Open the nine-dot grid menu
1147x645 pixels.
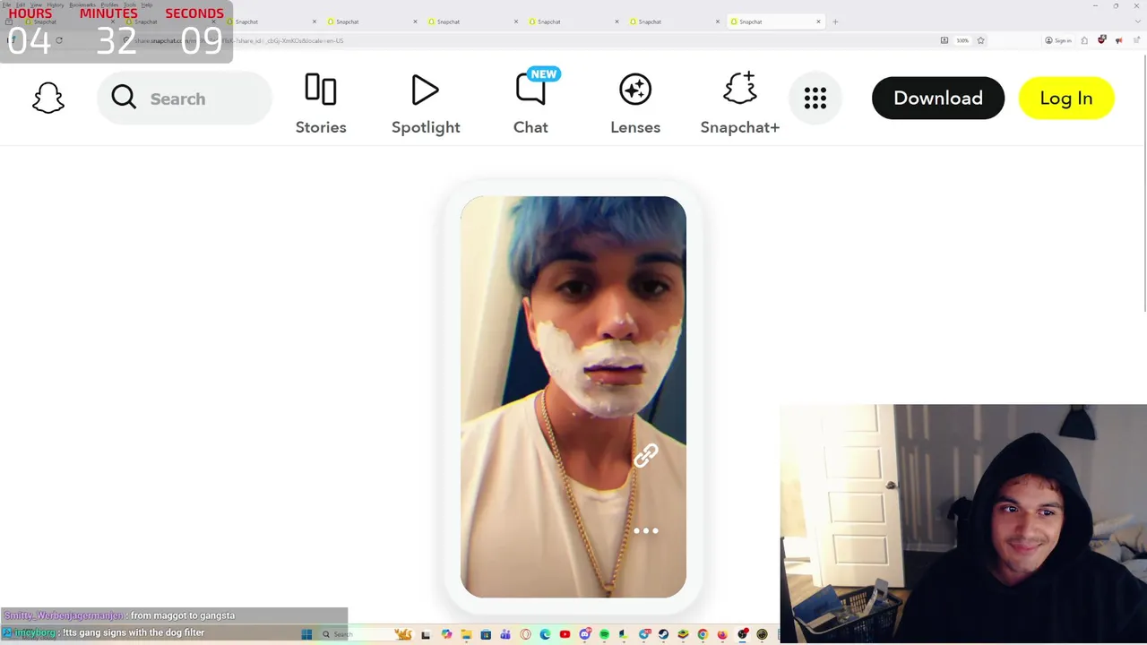(x=815, y=99)
